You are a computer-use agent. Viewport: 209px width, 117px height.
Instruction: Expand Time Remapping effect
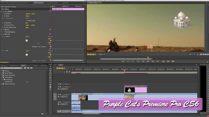[1, 32]
